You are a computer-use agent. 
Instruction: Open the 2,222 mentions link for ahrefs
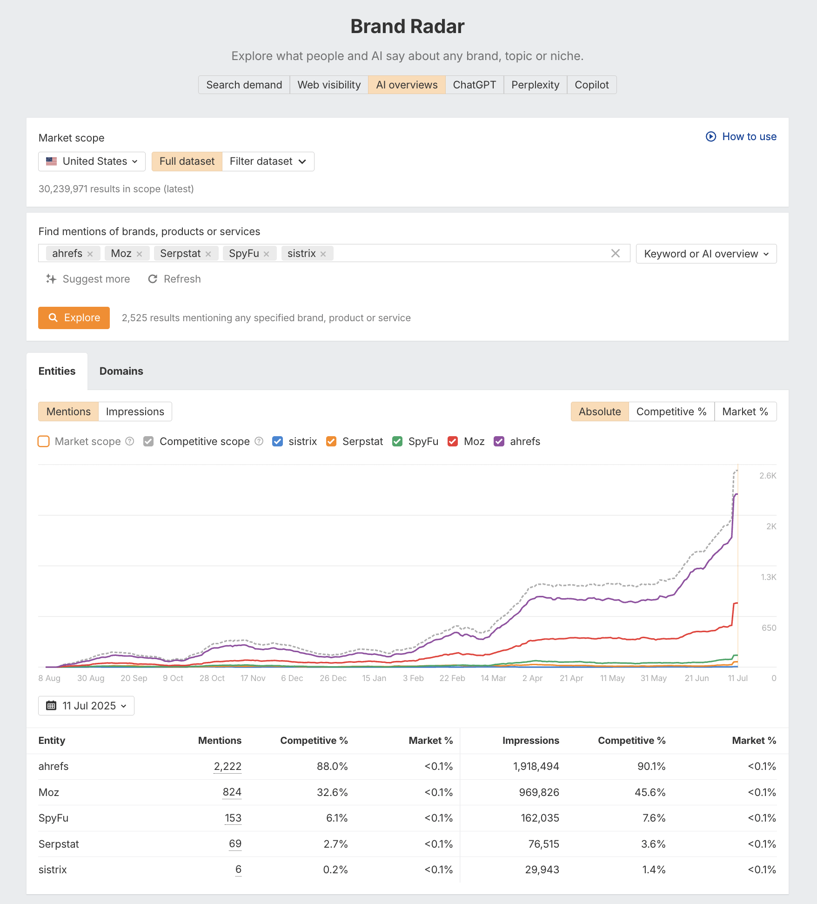228,766
